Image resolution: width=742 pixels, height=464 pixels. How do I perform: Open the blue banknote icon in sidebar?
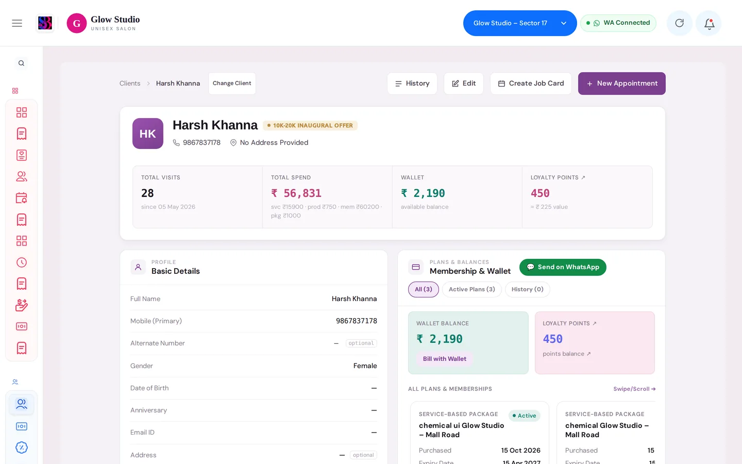pos(22,426)
